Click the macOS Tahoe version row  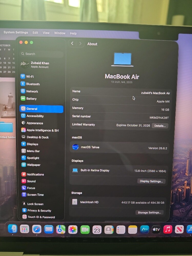click(x=119, y=147)
